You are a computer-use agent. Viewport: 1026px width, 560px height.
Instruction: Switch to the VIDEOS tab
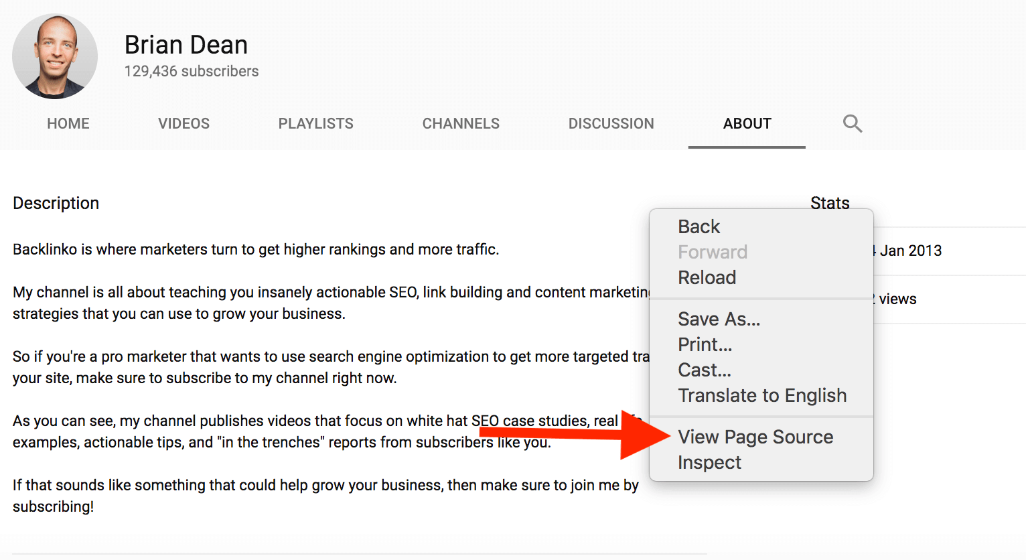pos(184,124)
